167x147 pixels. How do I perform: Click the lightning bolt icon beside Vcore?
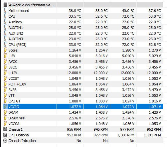click(x=5, y=50)
